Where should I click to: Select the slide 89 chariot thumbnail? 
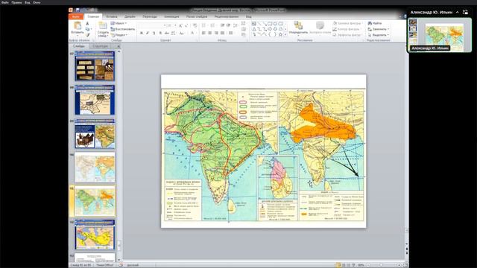pos(95,134)
